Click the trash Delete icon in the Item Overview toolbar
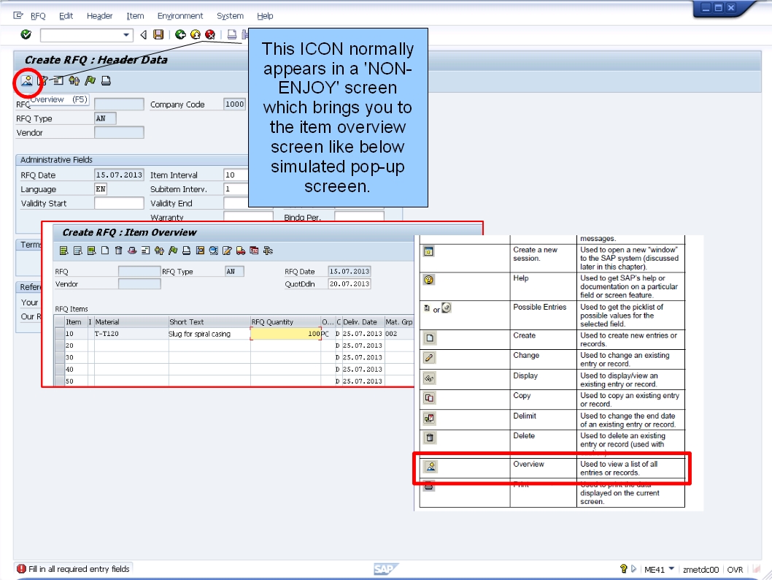772x580 pixels. pos(118,251)
